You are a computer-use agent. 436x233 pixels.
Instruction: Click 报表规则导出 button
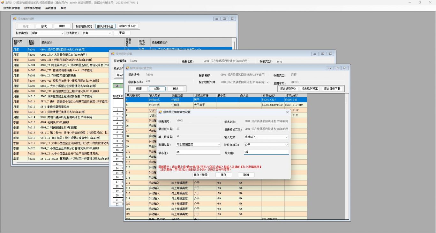pyautogui.click(x=310, y=89)
